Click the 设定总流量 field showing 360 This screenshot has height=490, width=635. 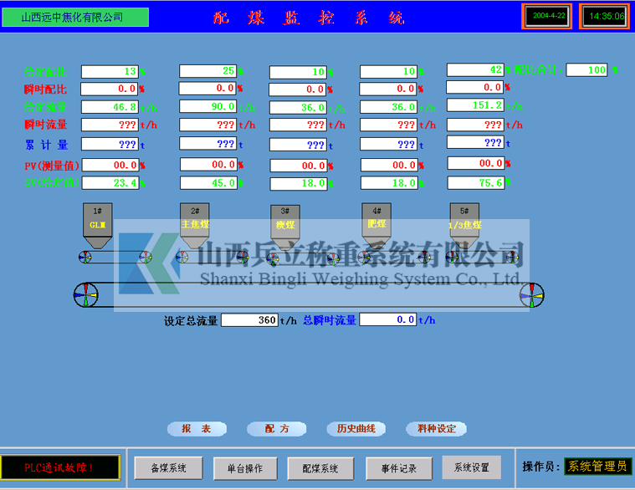(250, 319)
